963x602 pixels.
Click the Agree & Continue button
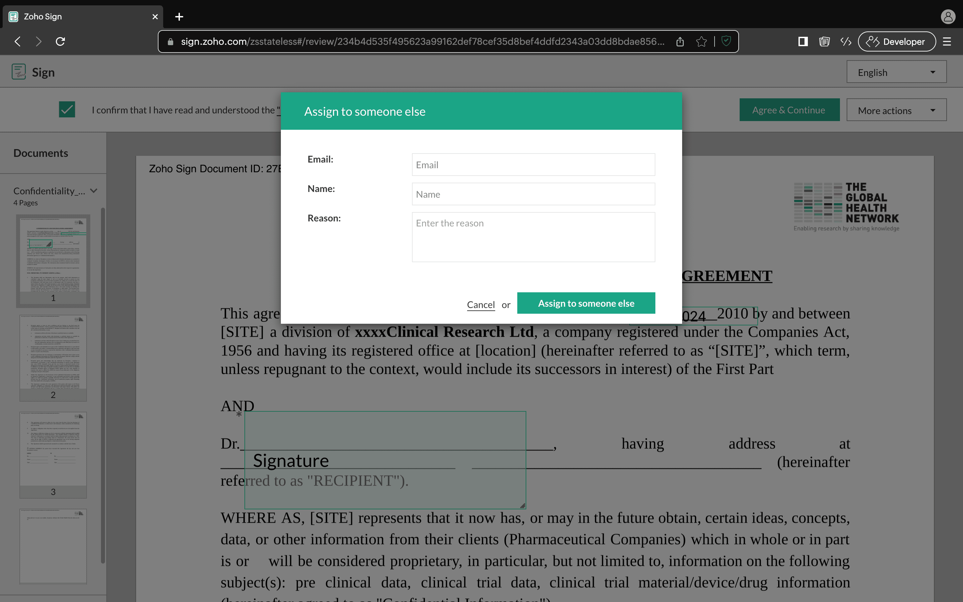(x=789, y=109)
